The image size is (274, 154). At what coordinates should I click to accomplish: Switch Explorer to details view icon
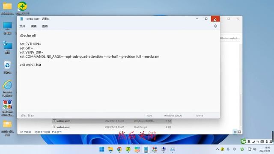pyautogui.click(x=235, y=132)
